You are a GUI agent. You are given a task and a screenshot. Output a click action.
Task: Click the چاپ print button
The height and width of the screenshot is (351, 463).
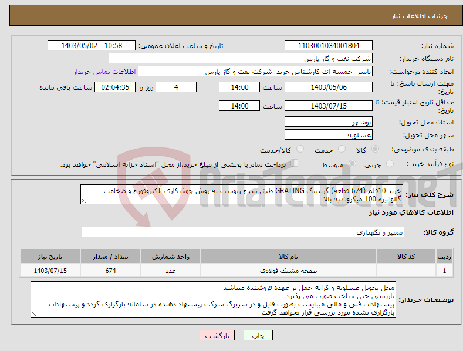[258, 335]
